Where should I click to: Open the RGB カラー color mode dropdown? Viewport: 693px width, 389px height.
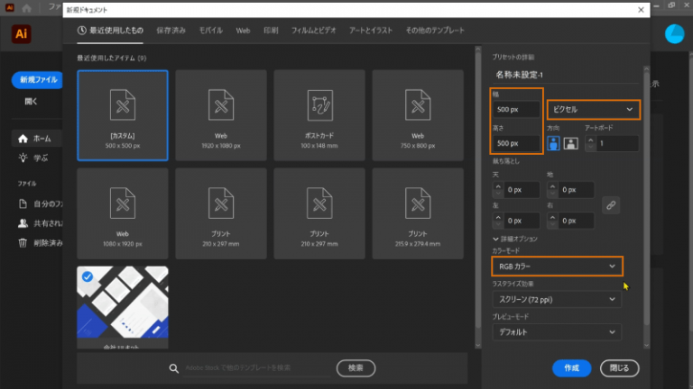(557, 267)
